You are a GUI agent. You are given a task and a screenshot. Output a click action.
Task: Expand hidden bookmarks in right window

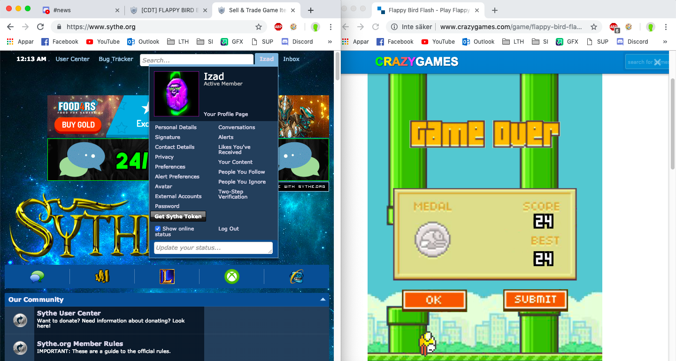pos(665,42)
